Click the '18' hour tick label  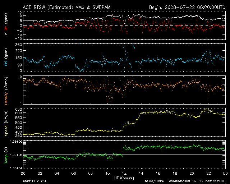pyautogui.click(x=175, y=174)
